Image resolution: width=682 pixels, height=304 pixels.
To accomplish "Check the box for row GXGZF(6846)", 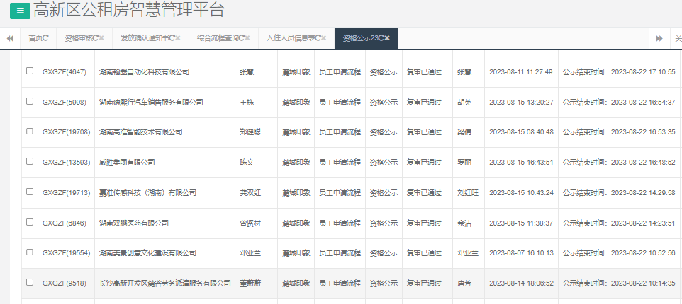I will (x=30, y=221).
